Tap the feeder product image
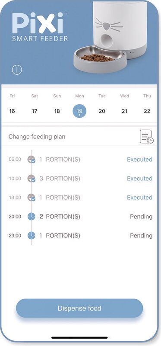The height and width of the screenshot is (346, 161). tap(110, 37)
